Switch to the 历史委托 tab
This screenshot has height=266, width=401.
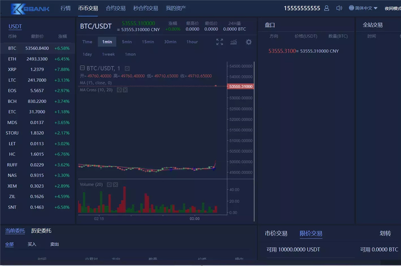tap(41, 231)
